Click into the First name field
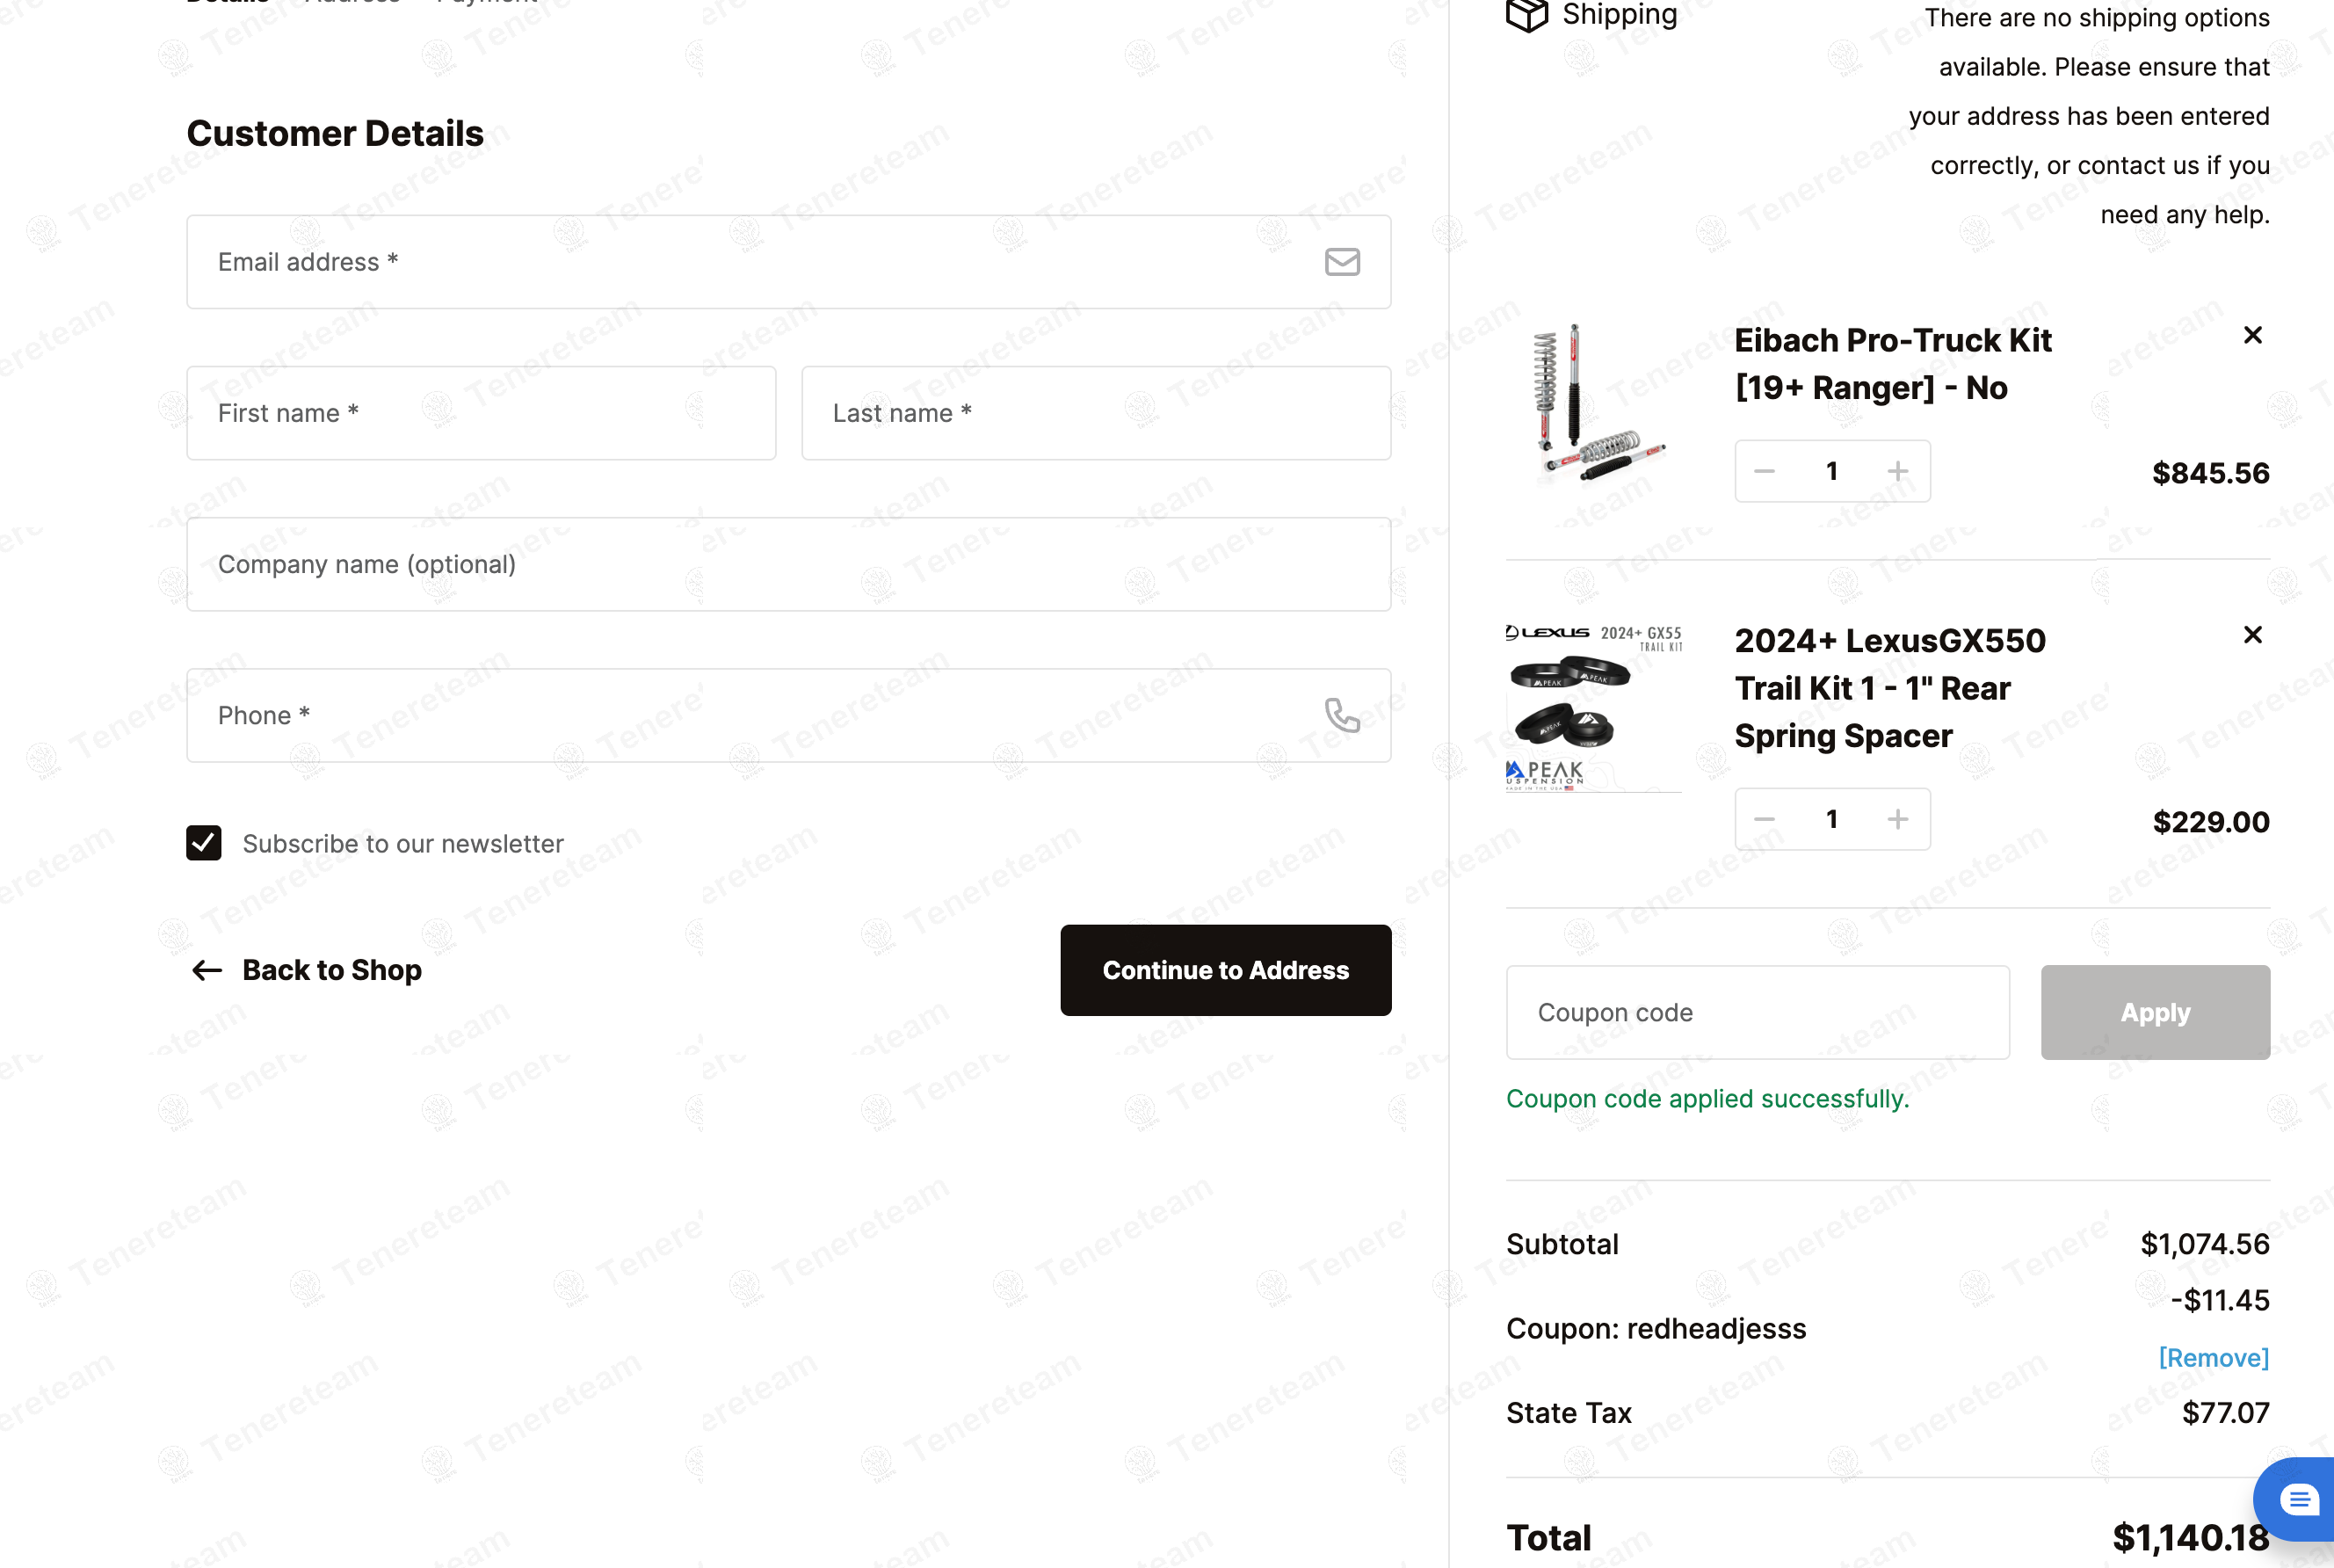 click(x=481, y=413)
